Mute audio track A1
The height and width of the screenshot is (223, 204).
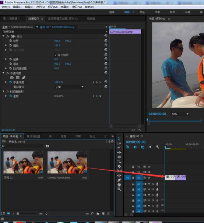[x=149, y=184]
